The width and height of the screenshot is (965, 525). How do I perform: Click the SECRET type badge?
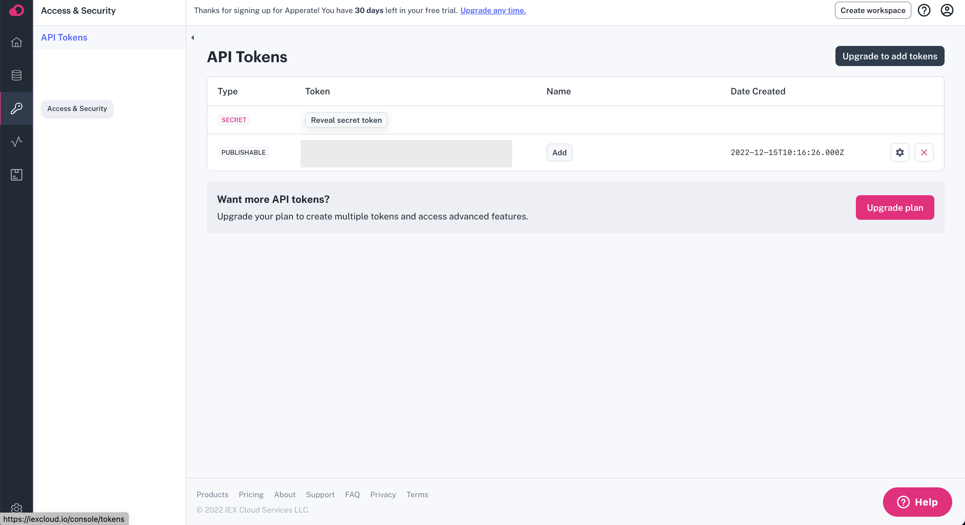[x=233, y=120]
